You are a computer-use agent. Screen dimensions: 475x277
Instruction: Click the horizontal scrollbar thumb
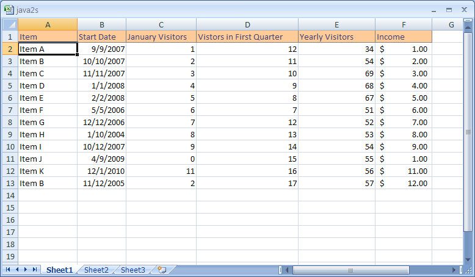click(351, 270)
